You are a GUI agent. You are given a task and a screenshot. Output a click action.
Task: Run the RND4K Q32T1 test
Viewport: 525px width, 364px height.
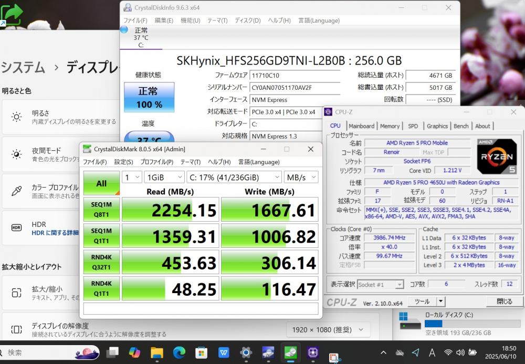pyautogui.click(x=101, y=262)
